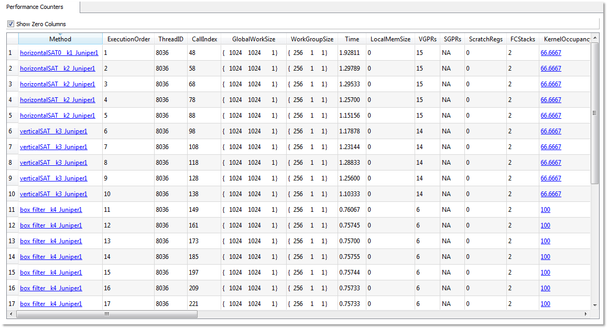Select the Time cell 1.15156
This screenshot has height=329, width=608.
click(x=352, y=116)
